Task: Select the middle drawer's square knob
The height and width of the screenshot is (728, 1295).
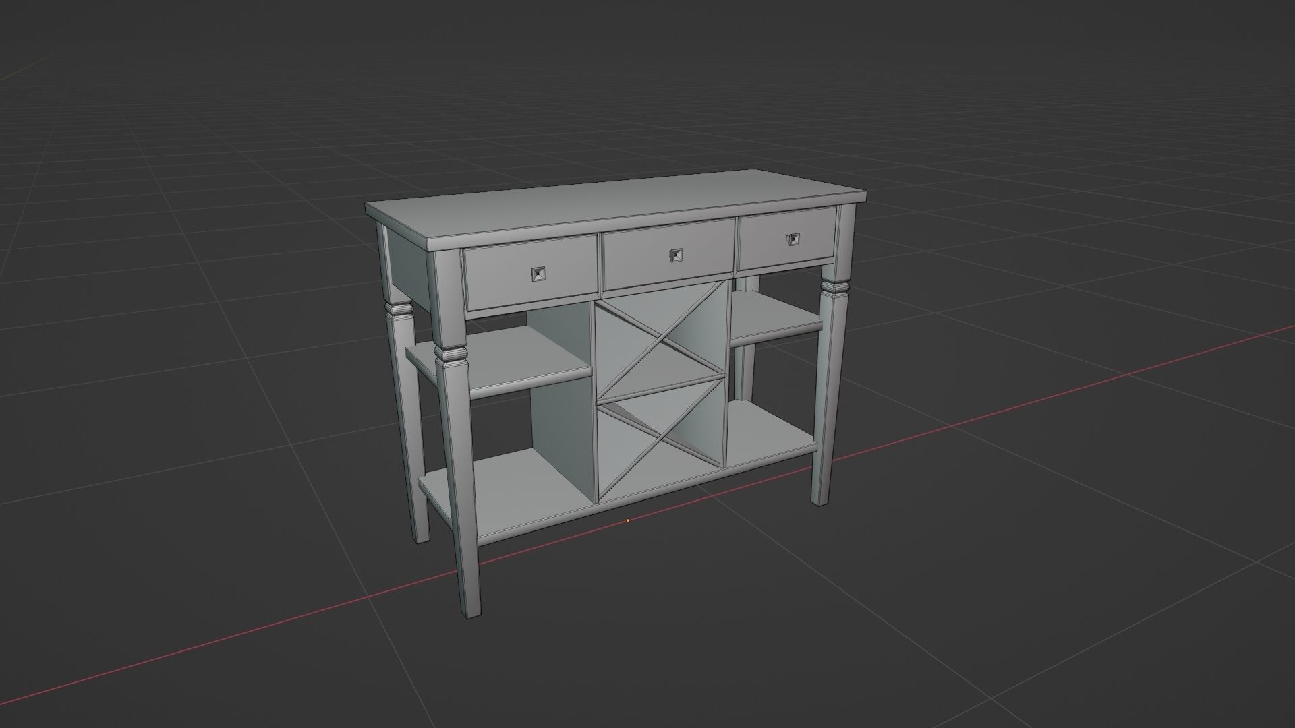Action: (676, 254)
